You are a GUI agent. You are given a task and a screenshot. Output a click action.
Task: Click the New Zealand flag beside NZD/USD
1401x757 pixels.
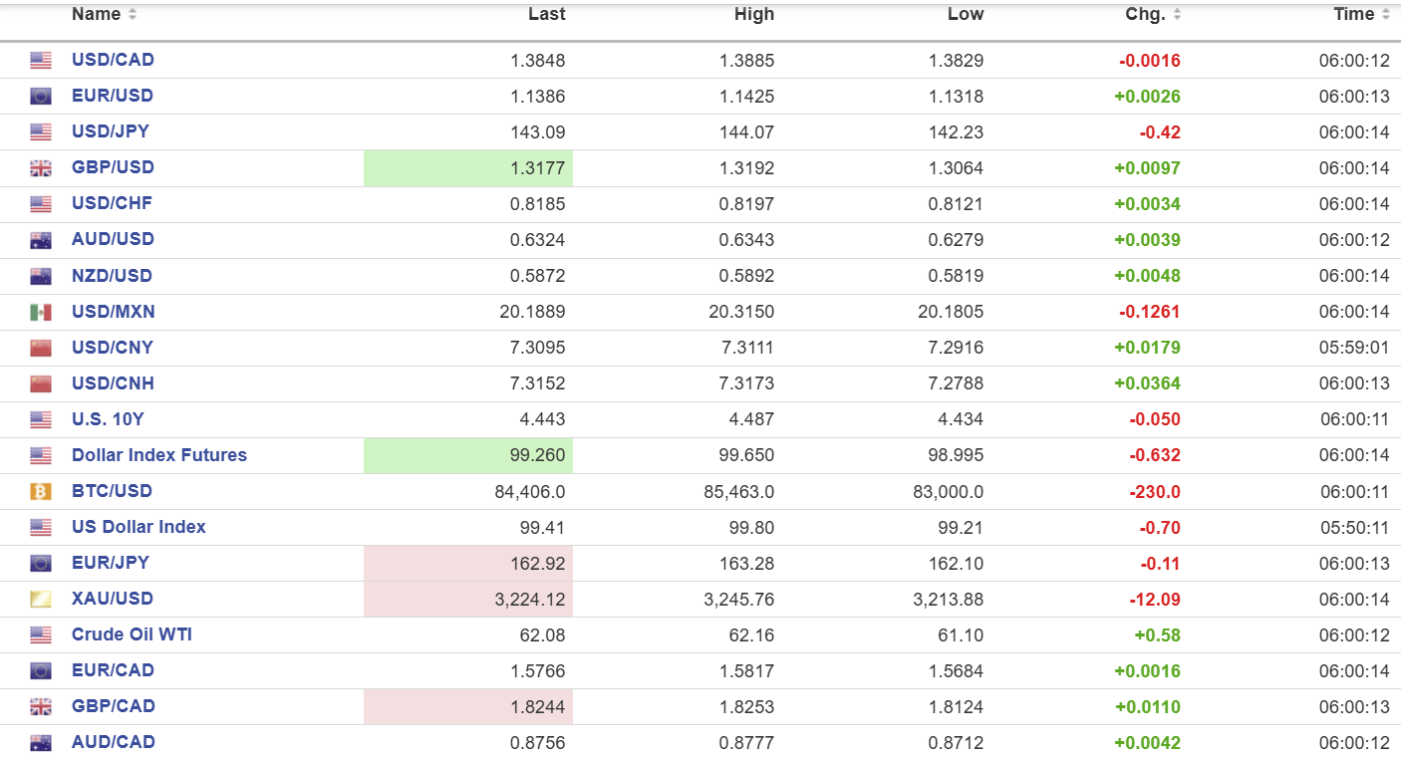click(x=40, y=276)
